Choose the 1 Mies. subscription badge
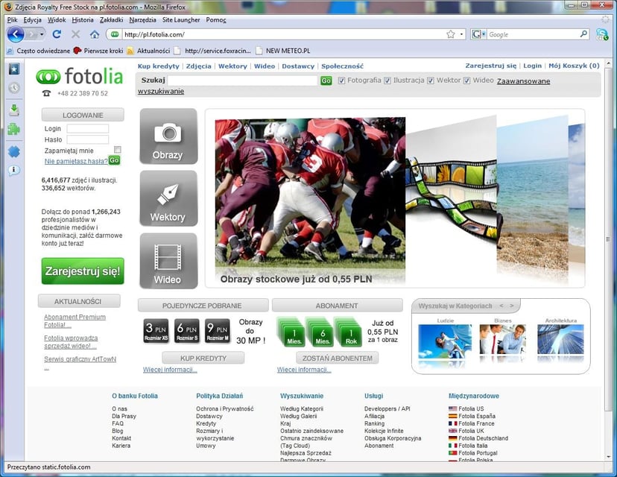This screenshot has width=617, height=477. [x=292, y=333]
